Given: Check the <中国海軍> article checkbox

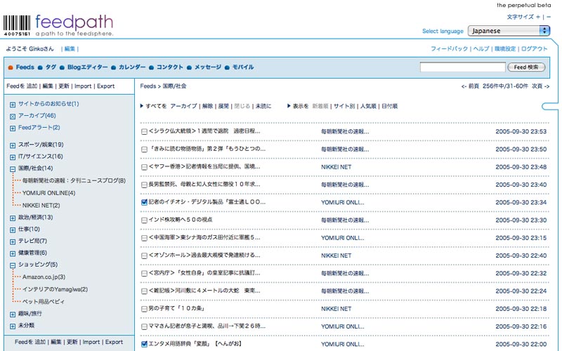Looking at the screenshot, I should point(144,238).
